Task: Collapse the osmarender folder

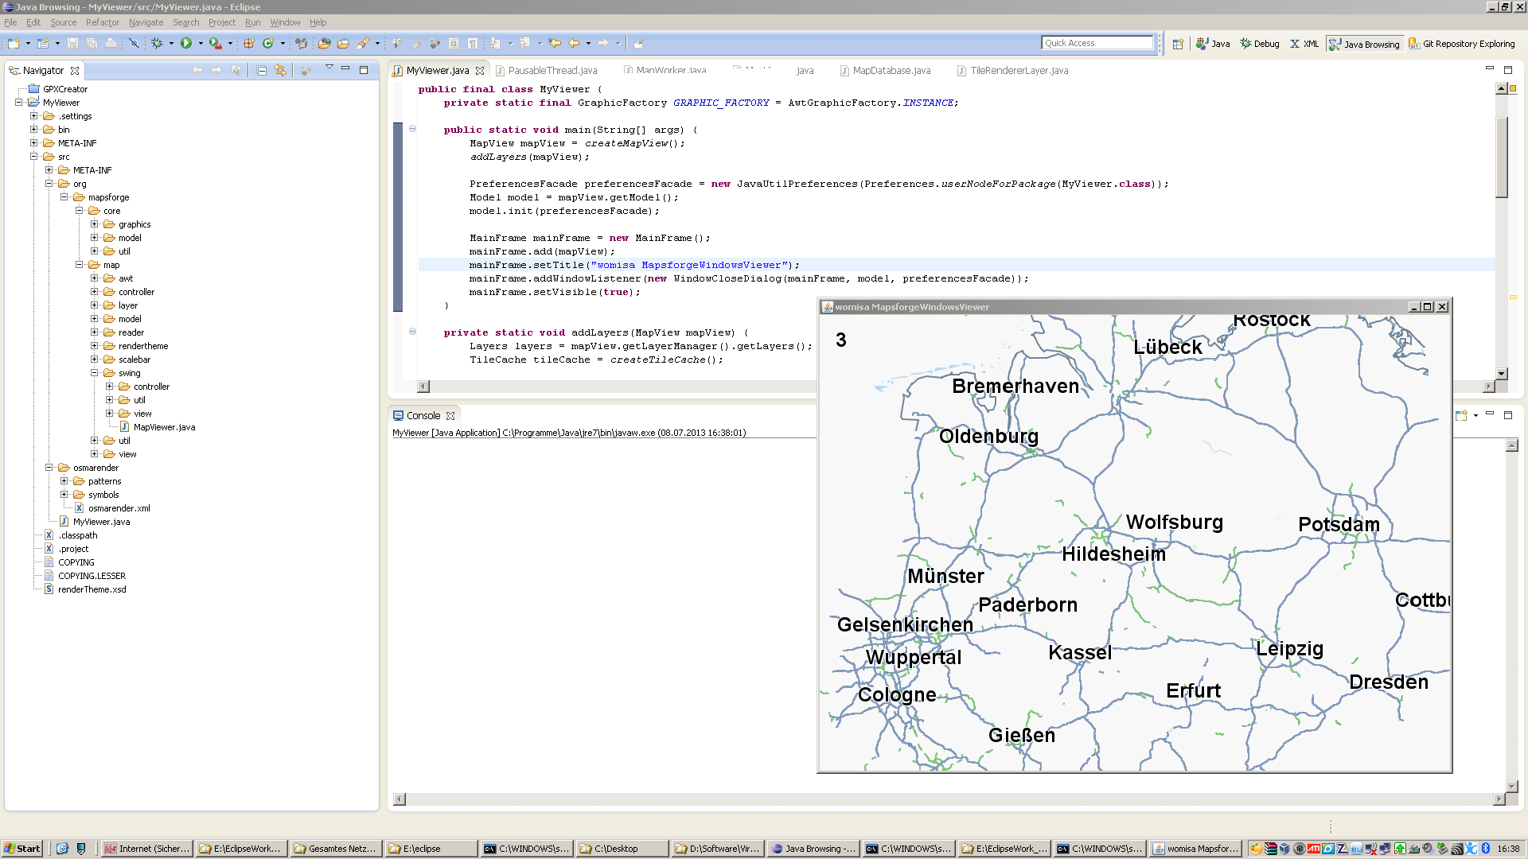Action: (x=49, y=468)
